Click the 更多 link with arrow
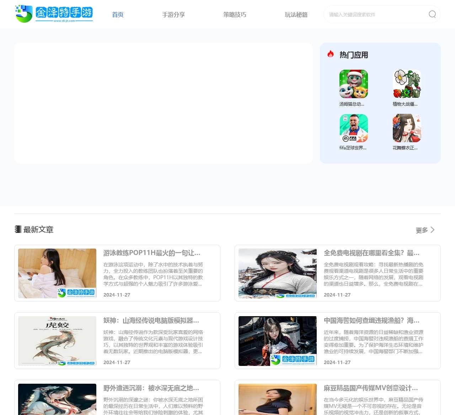This screenshot has width=455, height=415. 425,230
